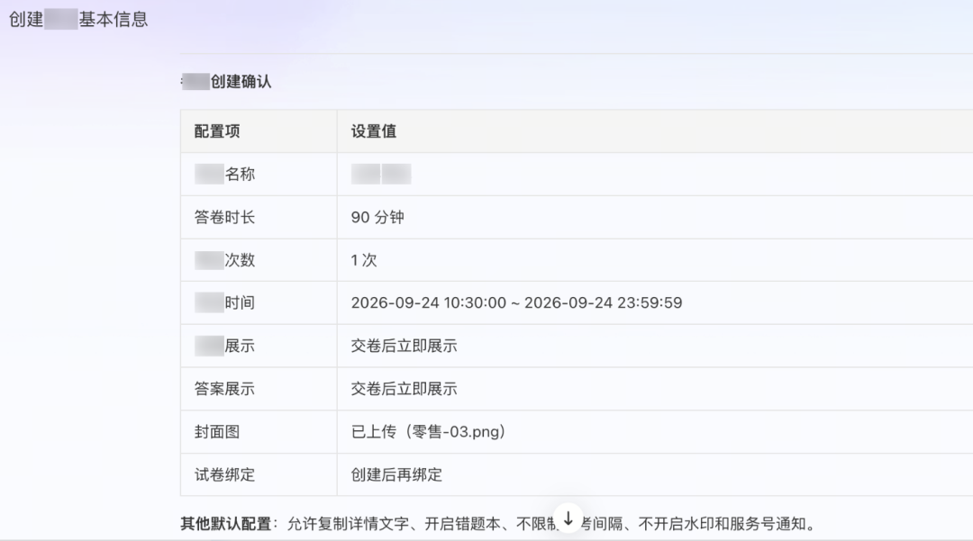The width and height of the screenshot is (973, 541).
Task: Click the '1 次' attempts value
Action: click(x=364, y=260)
